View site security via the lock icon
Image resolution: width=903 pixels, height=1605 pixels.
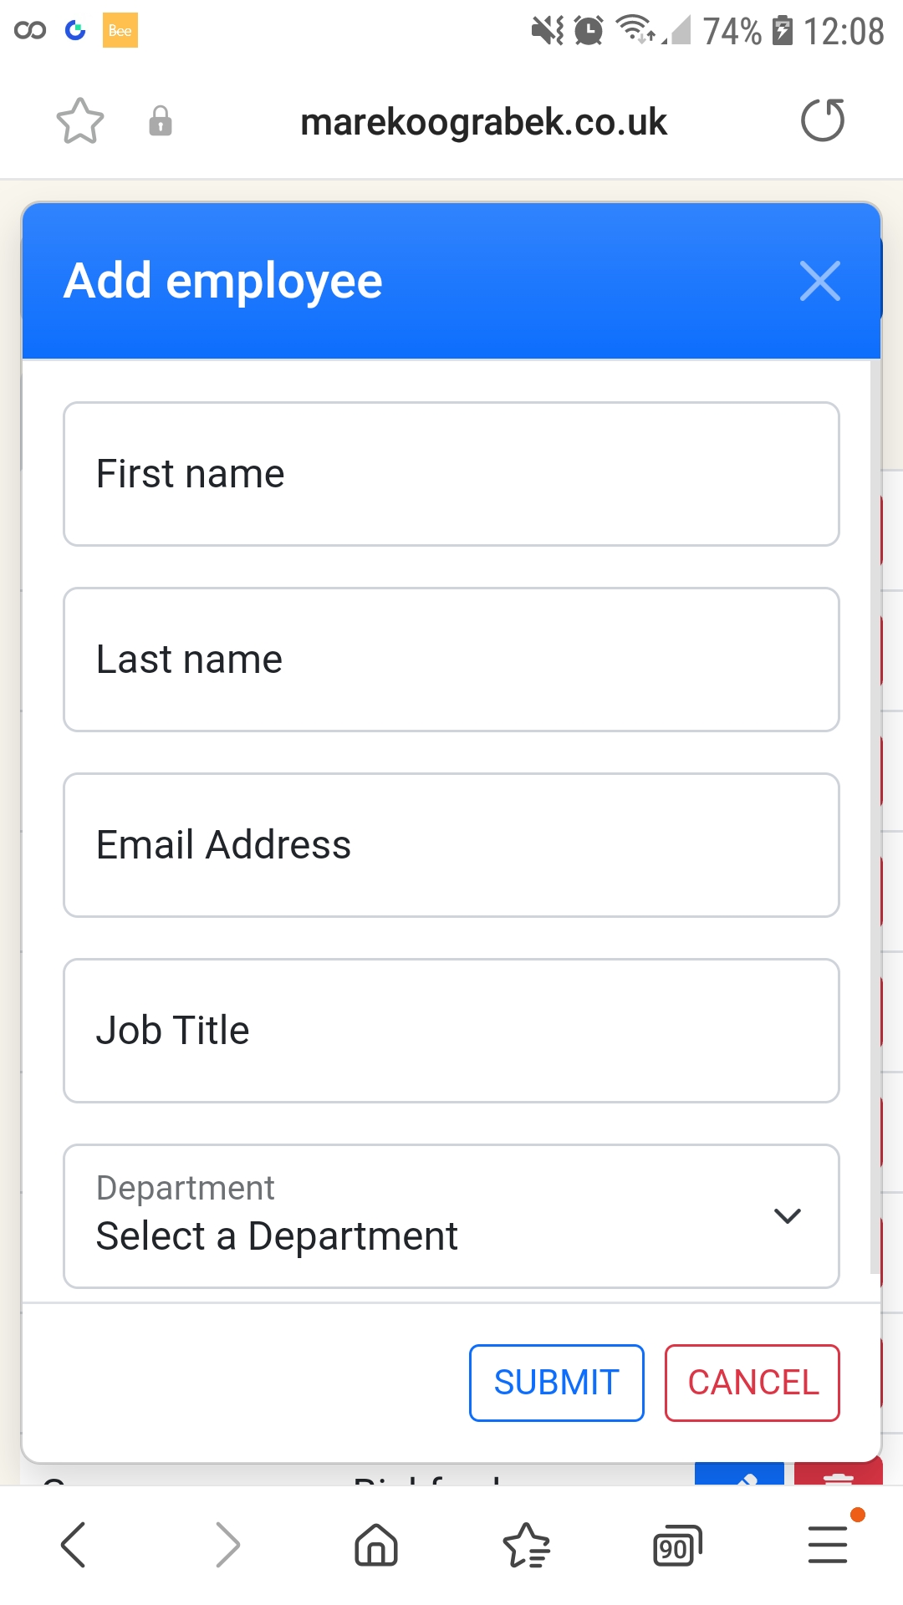point(161,122)
